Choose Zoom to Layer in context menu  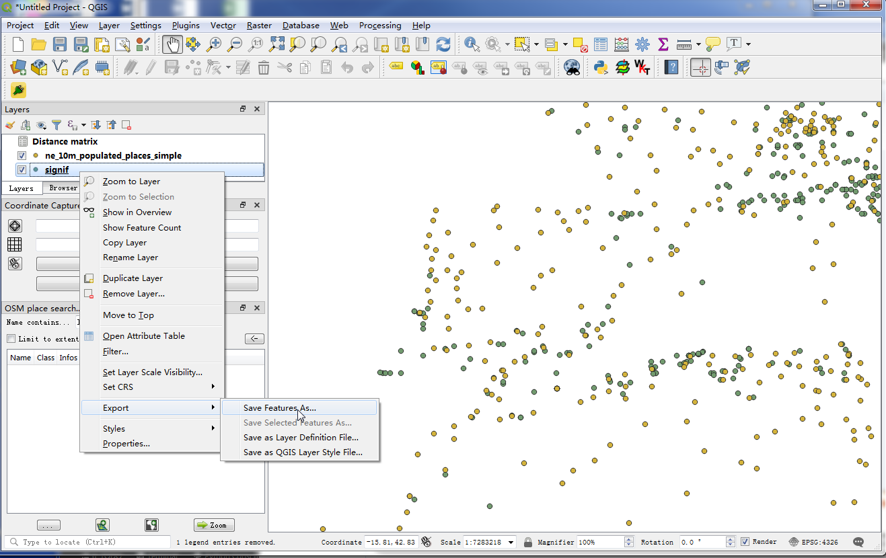(151, 181)
